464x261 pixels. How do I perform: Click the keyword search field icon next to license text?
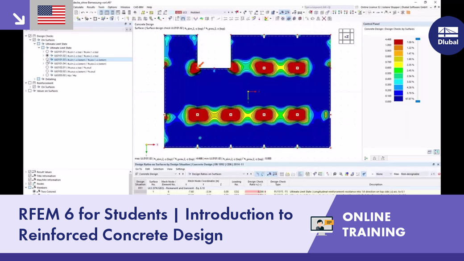[x=356, y=7]
